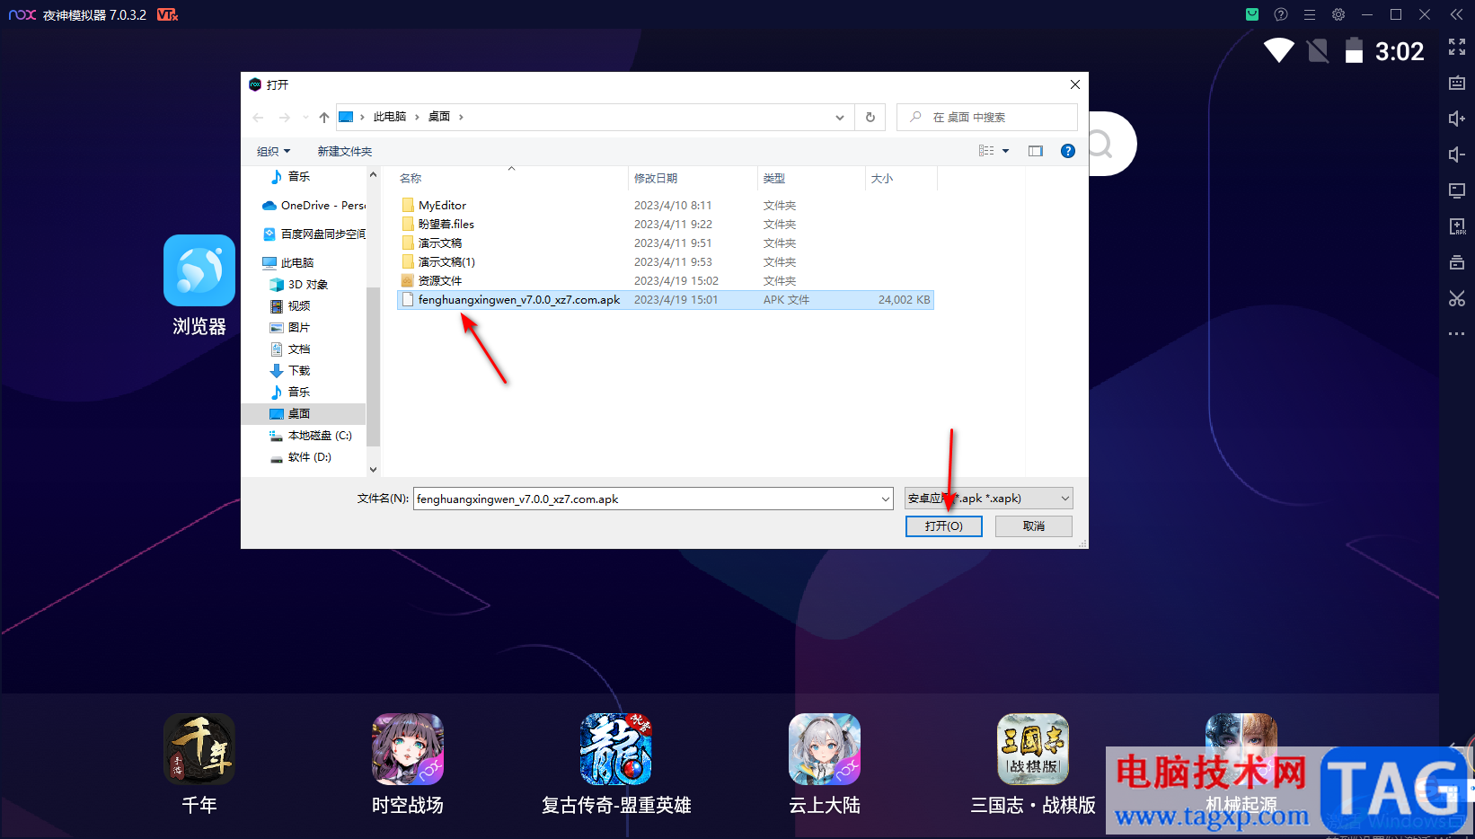Click navigation pane scroll up arrow
Screen dimensions: 1475x839
[x=373, y=175]
